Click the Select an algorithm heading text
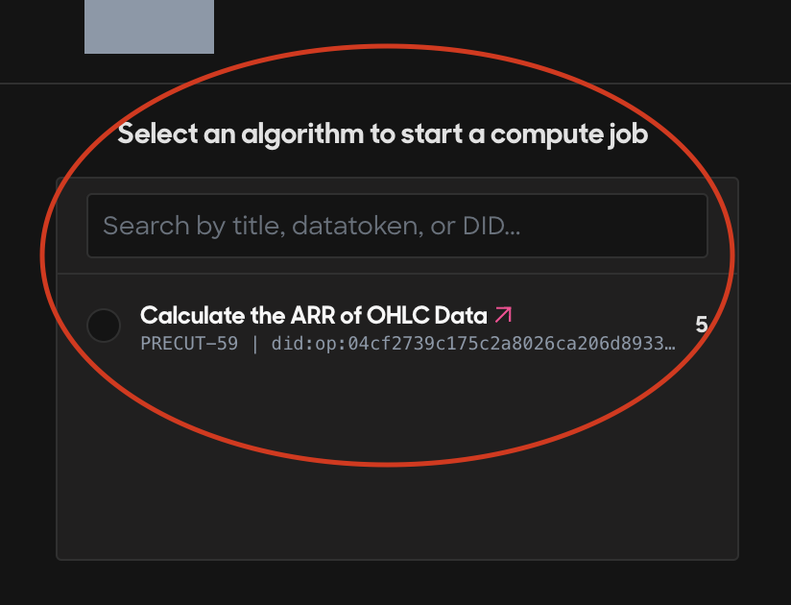The image size is (791, 605). point(382,134)
